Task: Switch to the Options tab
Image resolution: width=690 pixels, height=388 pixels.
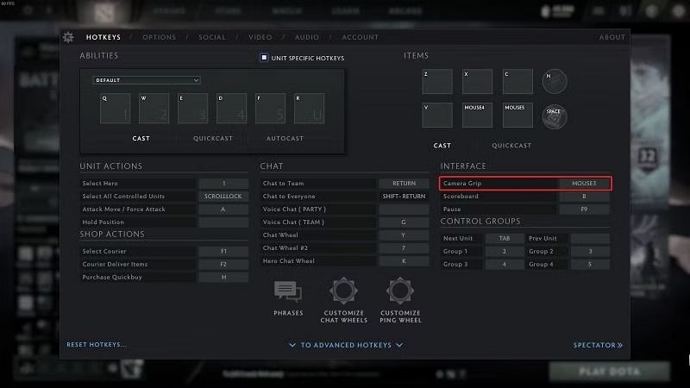Action: coord(159,37)
